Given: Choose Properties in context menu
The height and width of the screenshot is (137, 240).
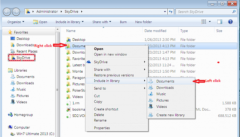Looking at the screenshot, I should [x=102, y=128].
